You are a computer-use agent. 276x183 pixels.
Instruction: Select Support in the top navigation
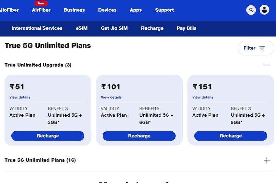[x=165, y=10]
